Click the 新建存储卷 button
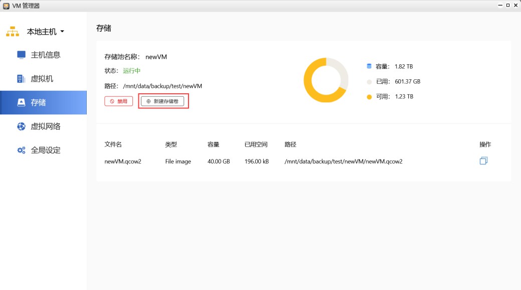The image size is (521, 290). point(162,101)
